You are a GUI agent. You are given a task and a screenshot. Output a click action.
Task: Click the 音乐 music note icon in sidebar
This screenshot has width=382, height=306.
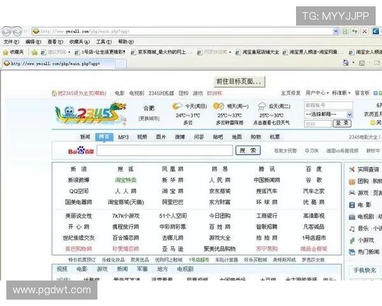(x=352, y=228)
